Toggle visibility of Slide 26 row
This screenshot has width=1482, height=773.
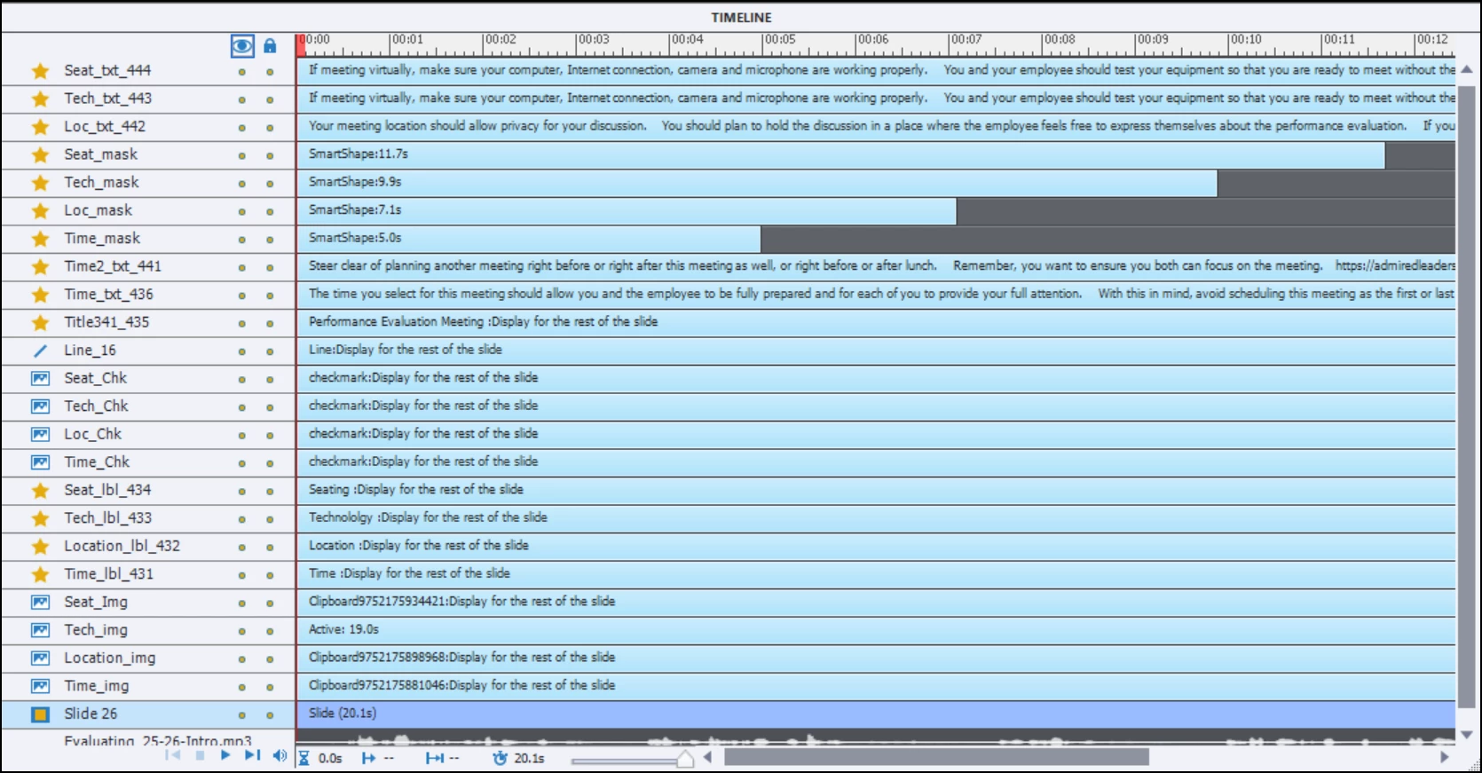click(x=241, y=715)
